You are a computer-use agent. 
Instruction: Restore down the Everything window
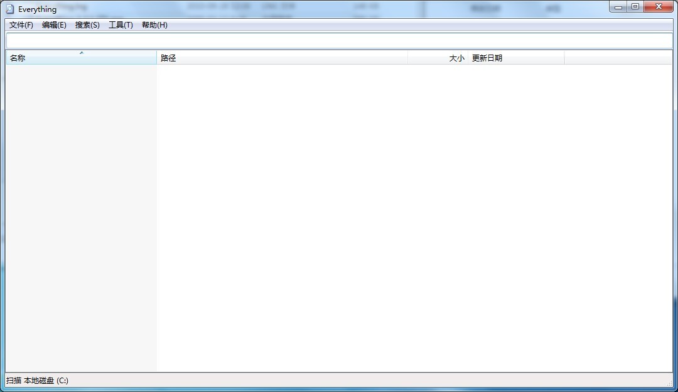tap(635, 7)
